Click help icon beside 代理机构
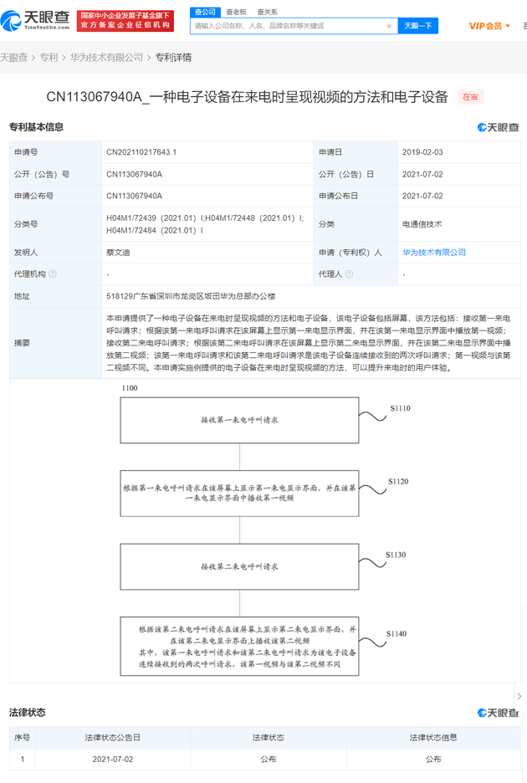Viewport: 527px width, 783px height. point(53,274)
